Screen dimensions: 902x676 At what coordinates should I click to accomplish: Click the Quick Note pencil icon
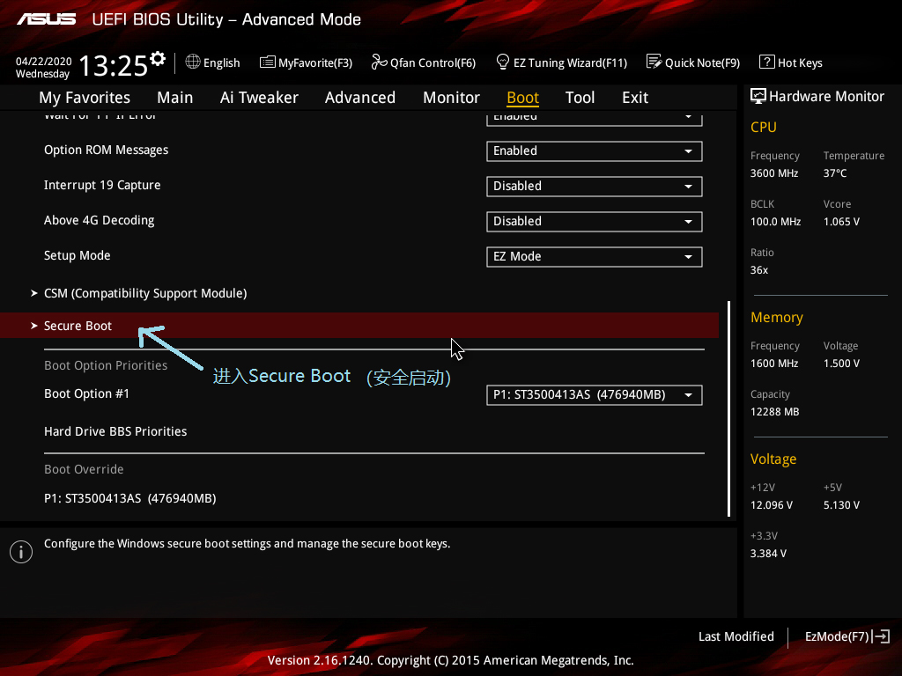(654, 62)
